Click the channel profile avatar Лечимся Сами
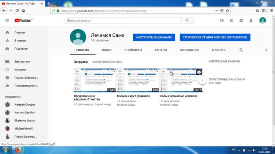 coord(78,37)
